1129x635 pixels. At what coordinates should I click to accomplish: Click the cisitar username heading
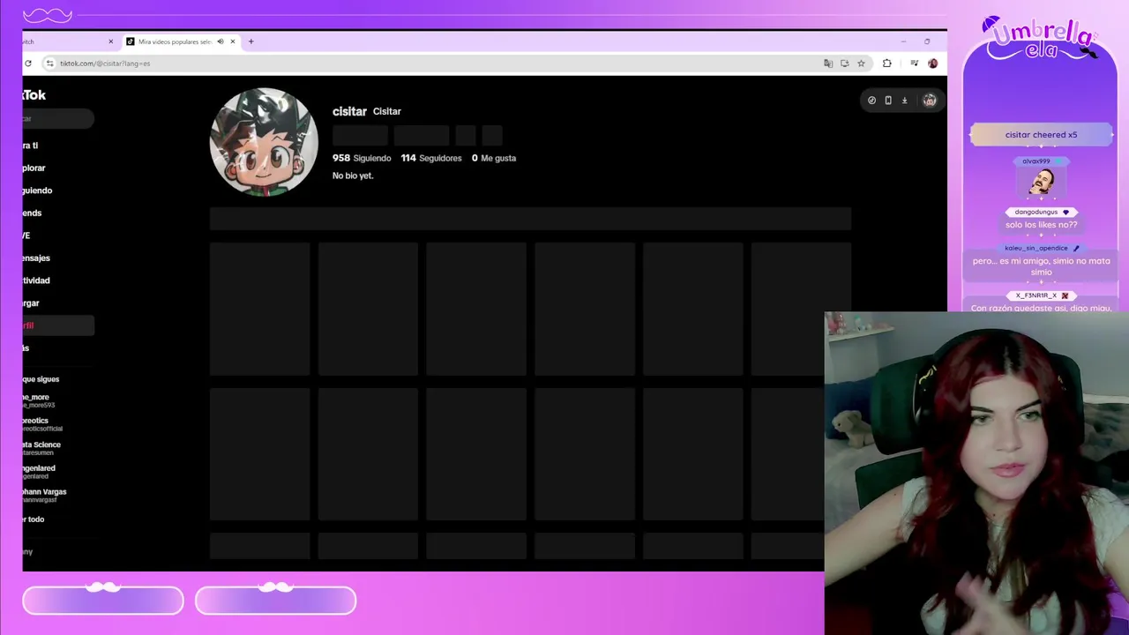click(349, 111)
